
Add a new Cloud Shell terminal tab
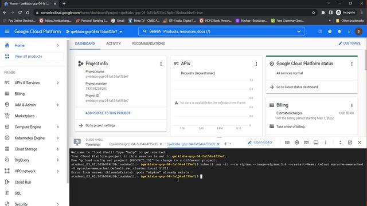225,144
